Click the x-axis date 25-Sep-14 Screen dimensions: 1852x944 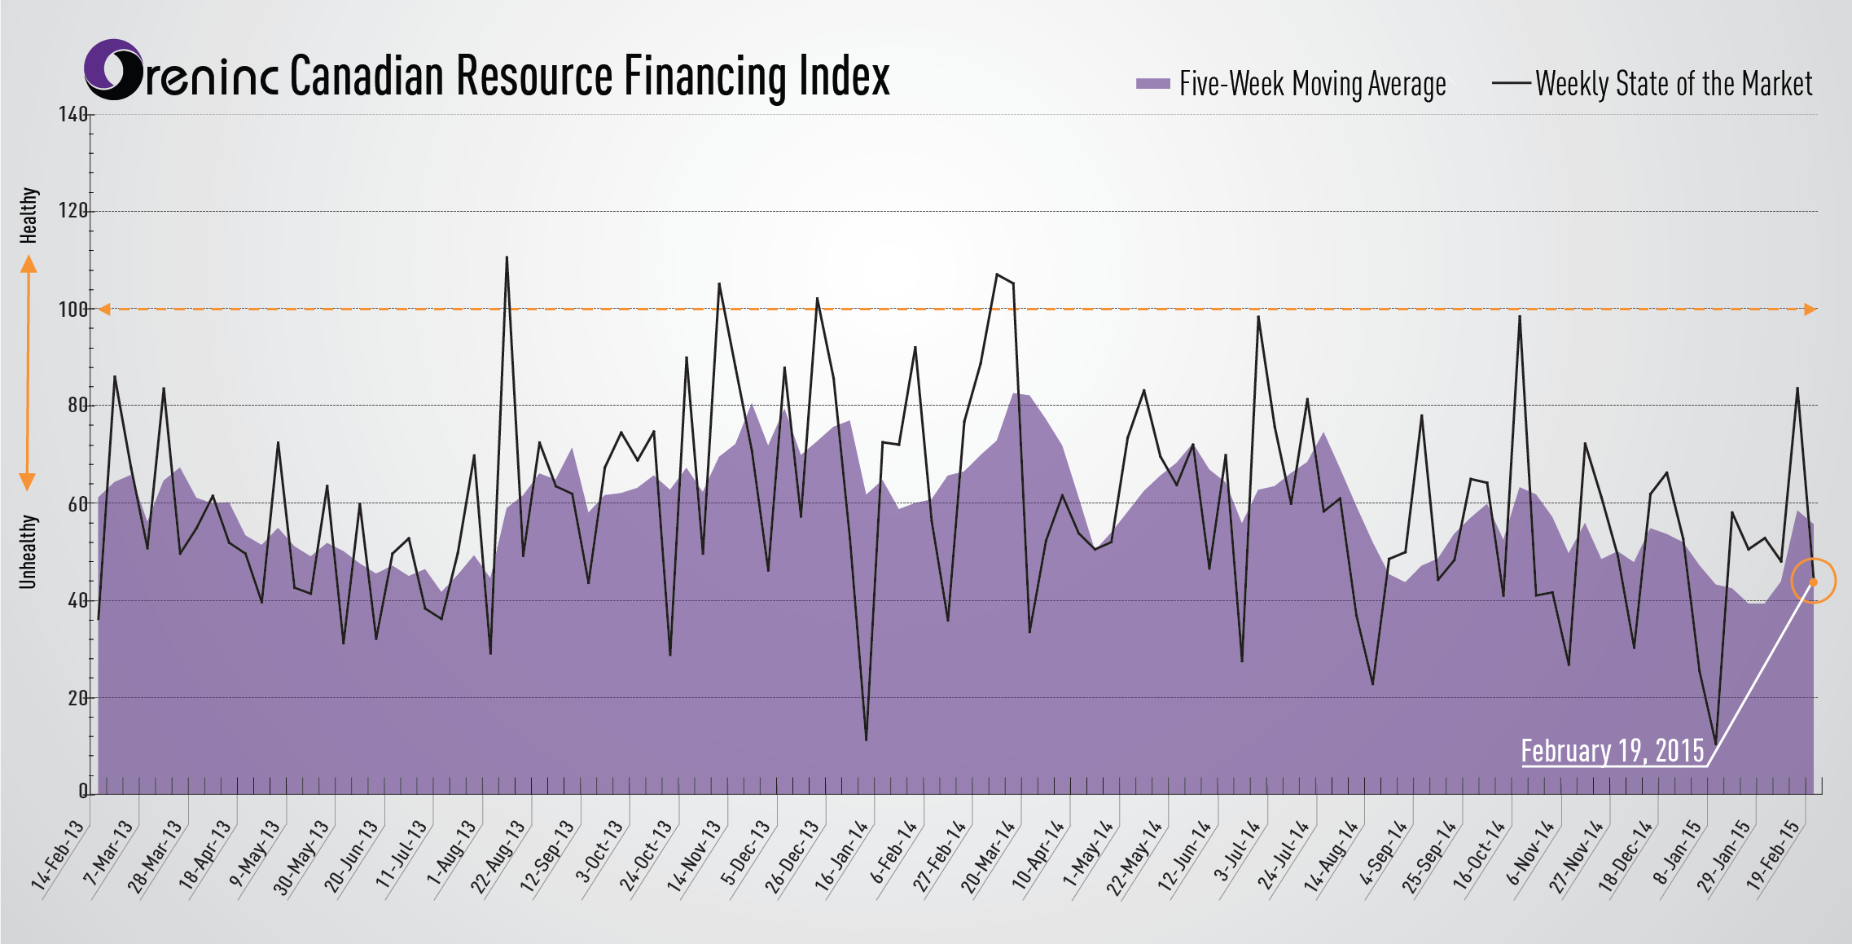tap(1430, 857)
